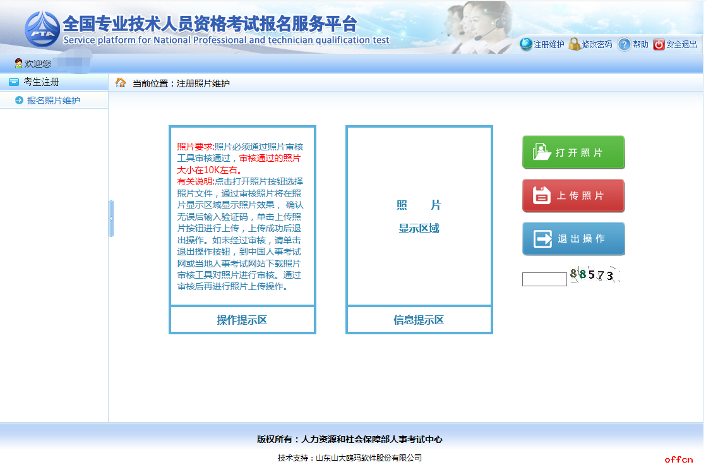Click the folder icon on the 打开照片 button
Screen dimensions: 706x467
541,152
